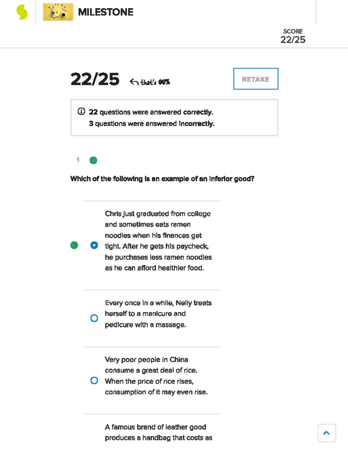Click the handwritten percentage note

pos(155,82)
